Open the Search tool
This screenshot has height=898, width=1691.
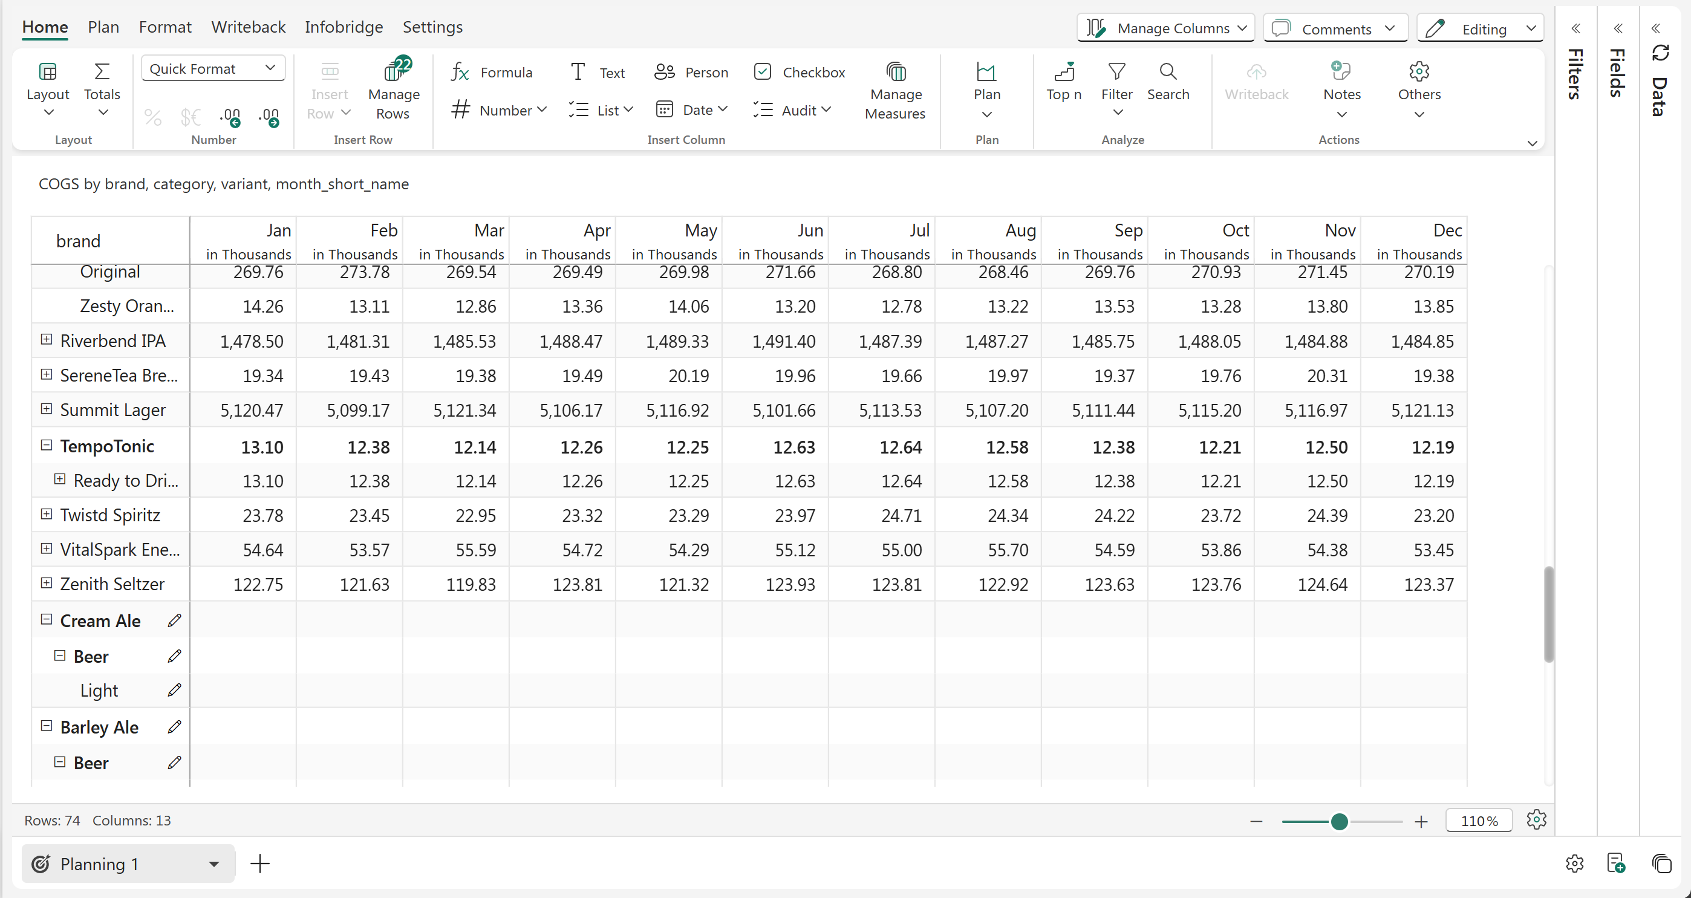[1168, 71]
